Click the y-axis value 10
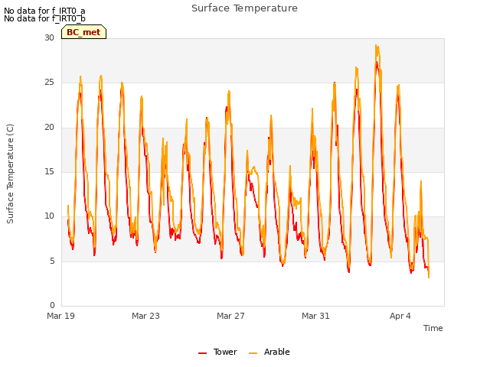 (x=49, y=216)
